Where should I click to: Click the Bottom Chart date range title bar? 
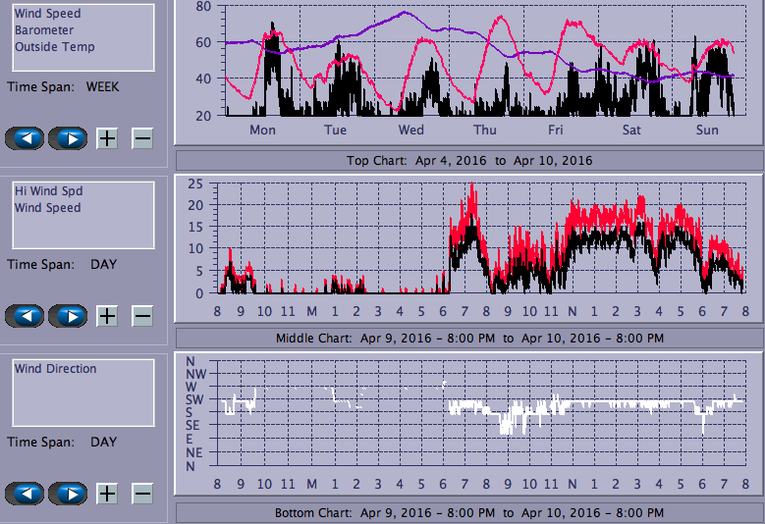tap(468, 513)
